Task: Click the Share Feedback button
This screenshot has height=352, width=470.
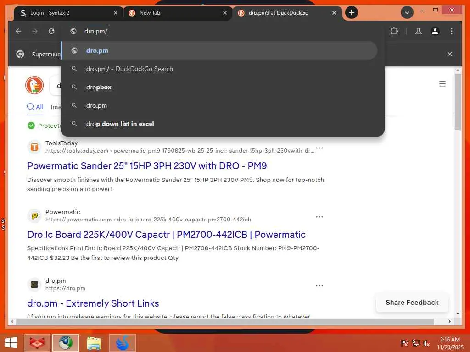Action: click(x=412, y=302)
